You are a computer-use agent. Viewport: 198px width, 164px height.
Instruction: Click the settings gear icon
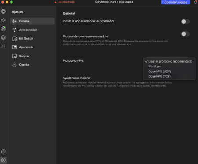[x=4, y=160]
